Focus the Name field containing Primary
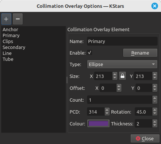Screen dimensions: 161x144 (122, 41)
